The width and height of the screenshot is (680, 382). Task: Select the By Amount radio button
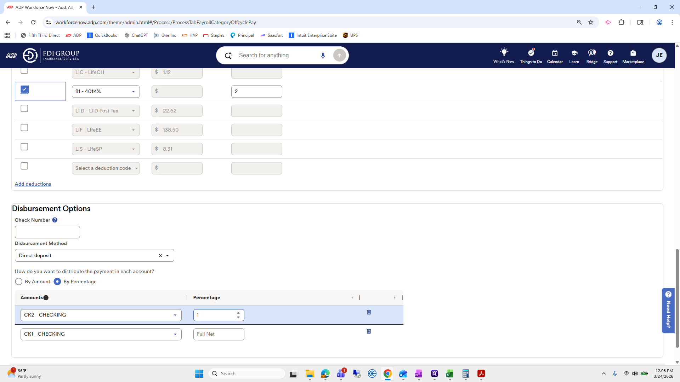tap(19, 282)
